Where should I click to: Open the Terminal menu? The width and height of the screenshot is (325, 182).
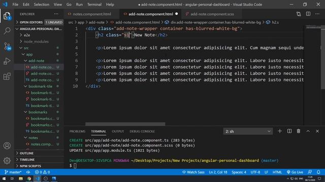point(94,5)
